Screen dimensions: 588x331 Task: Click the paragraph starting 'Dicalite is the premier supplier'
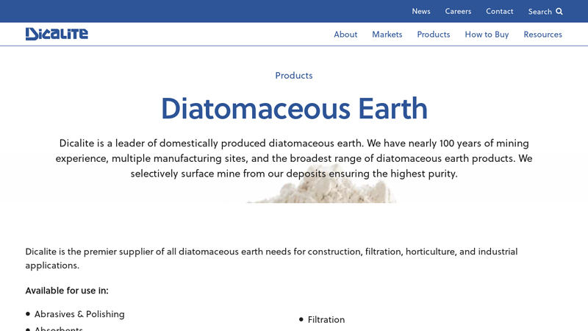point(271,258)
